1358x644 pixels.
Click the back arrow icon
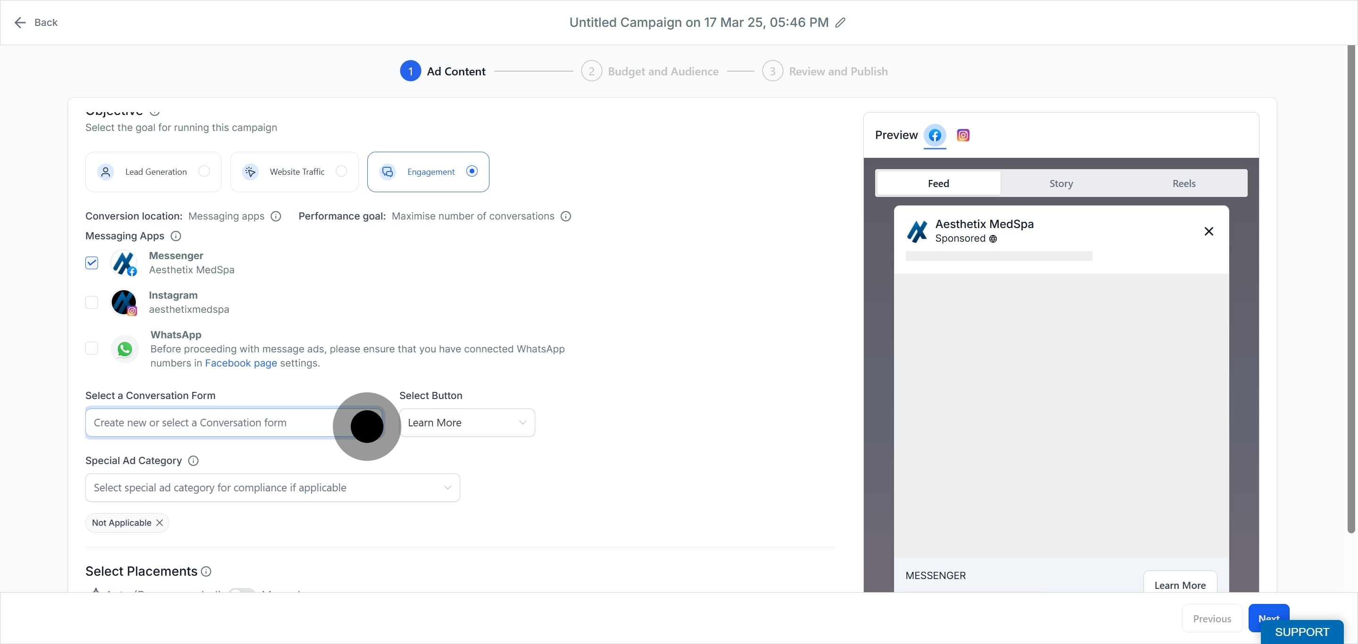pyautogui.click(x=20, y=23)
